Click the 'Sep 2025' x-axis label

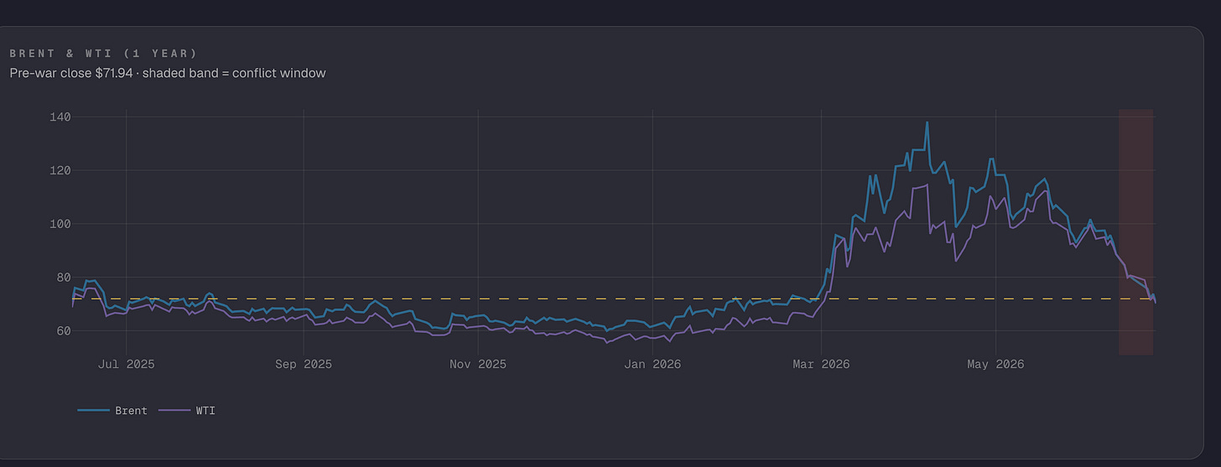[x=304, y=364]
